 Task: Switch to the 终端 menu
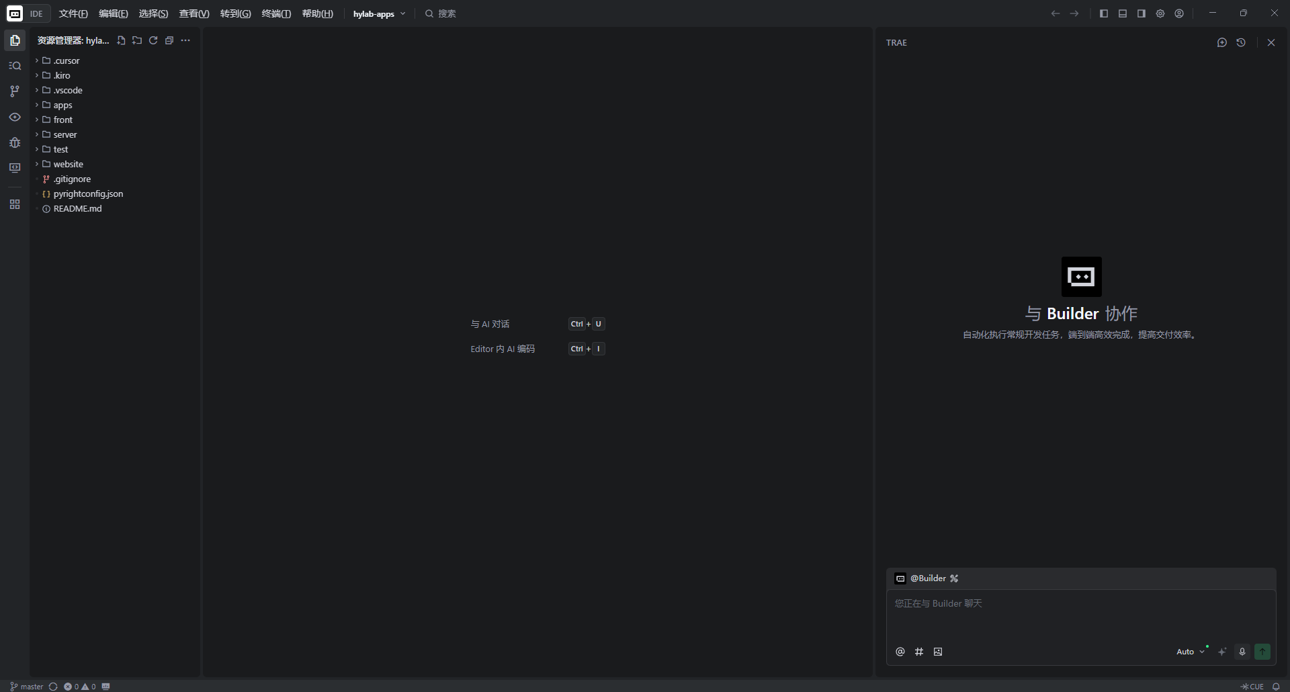(276, 13)
